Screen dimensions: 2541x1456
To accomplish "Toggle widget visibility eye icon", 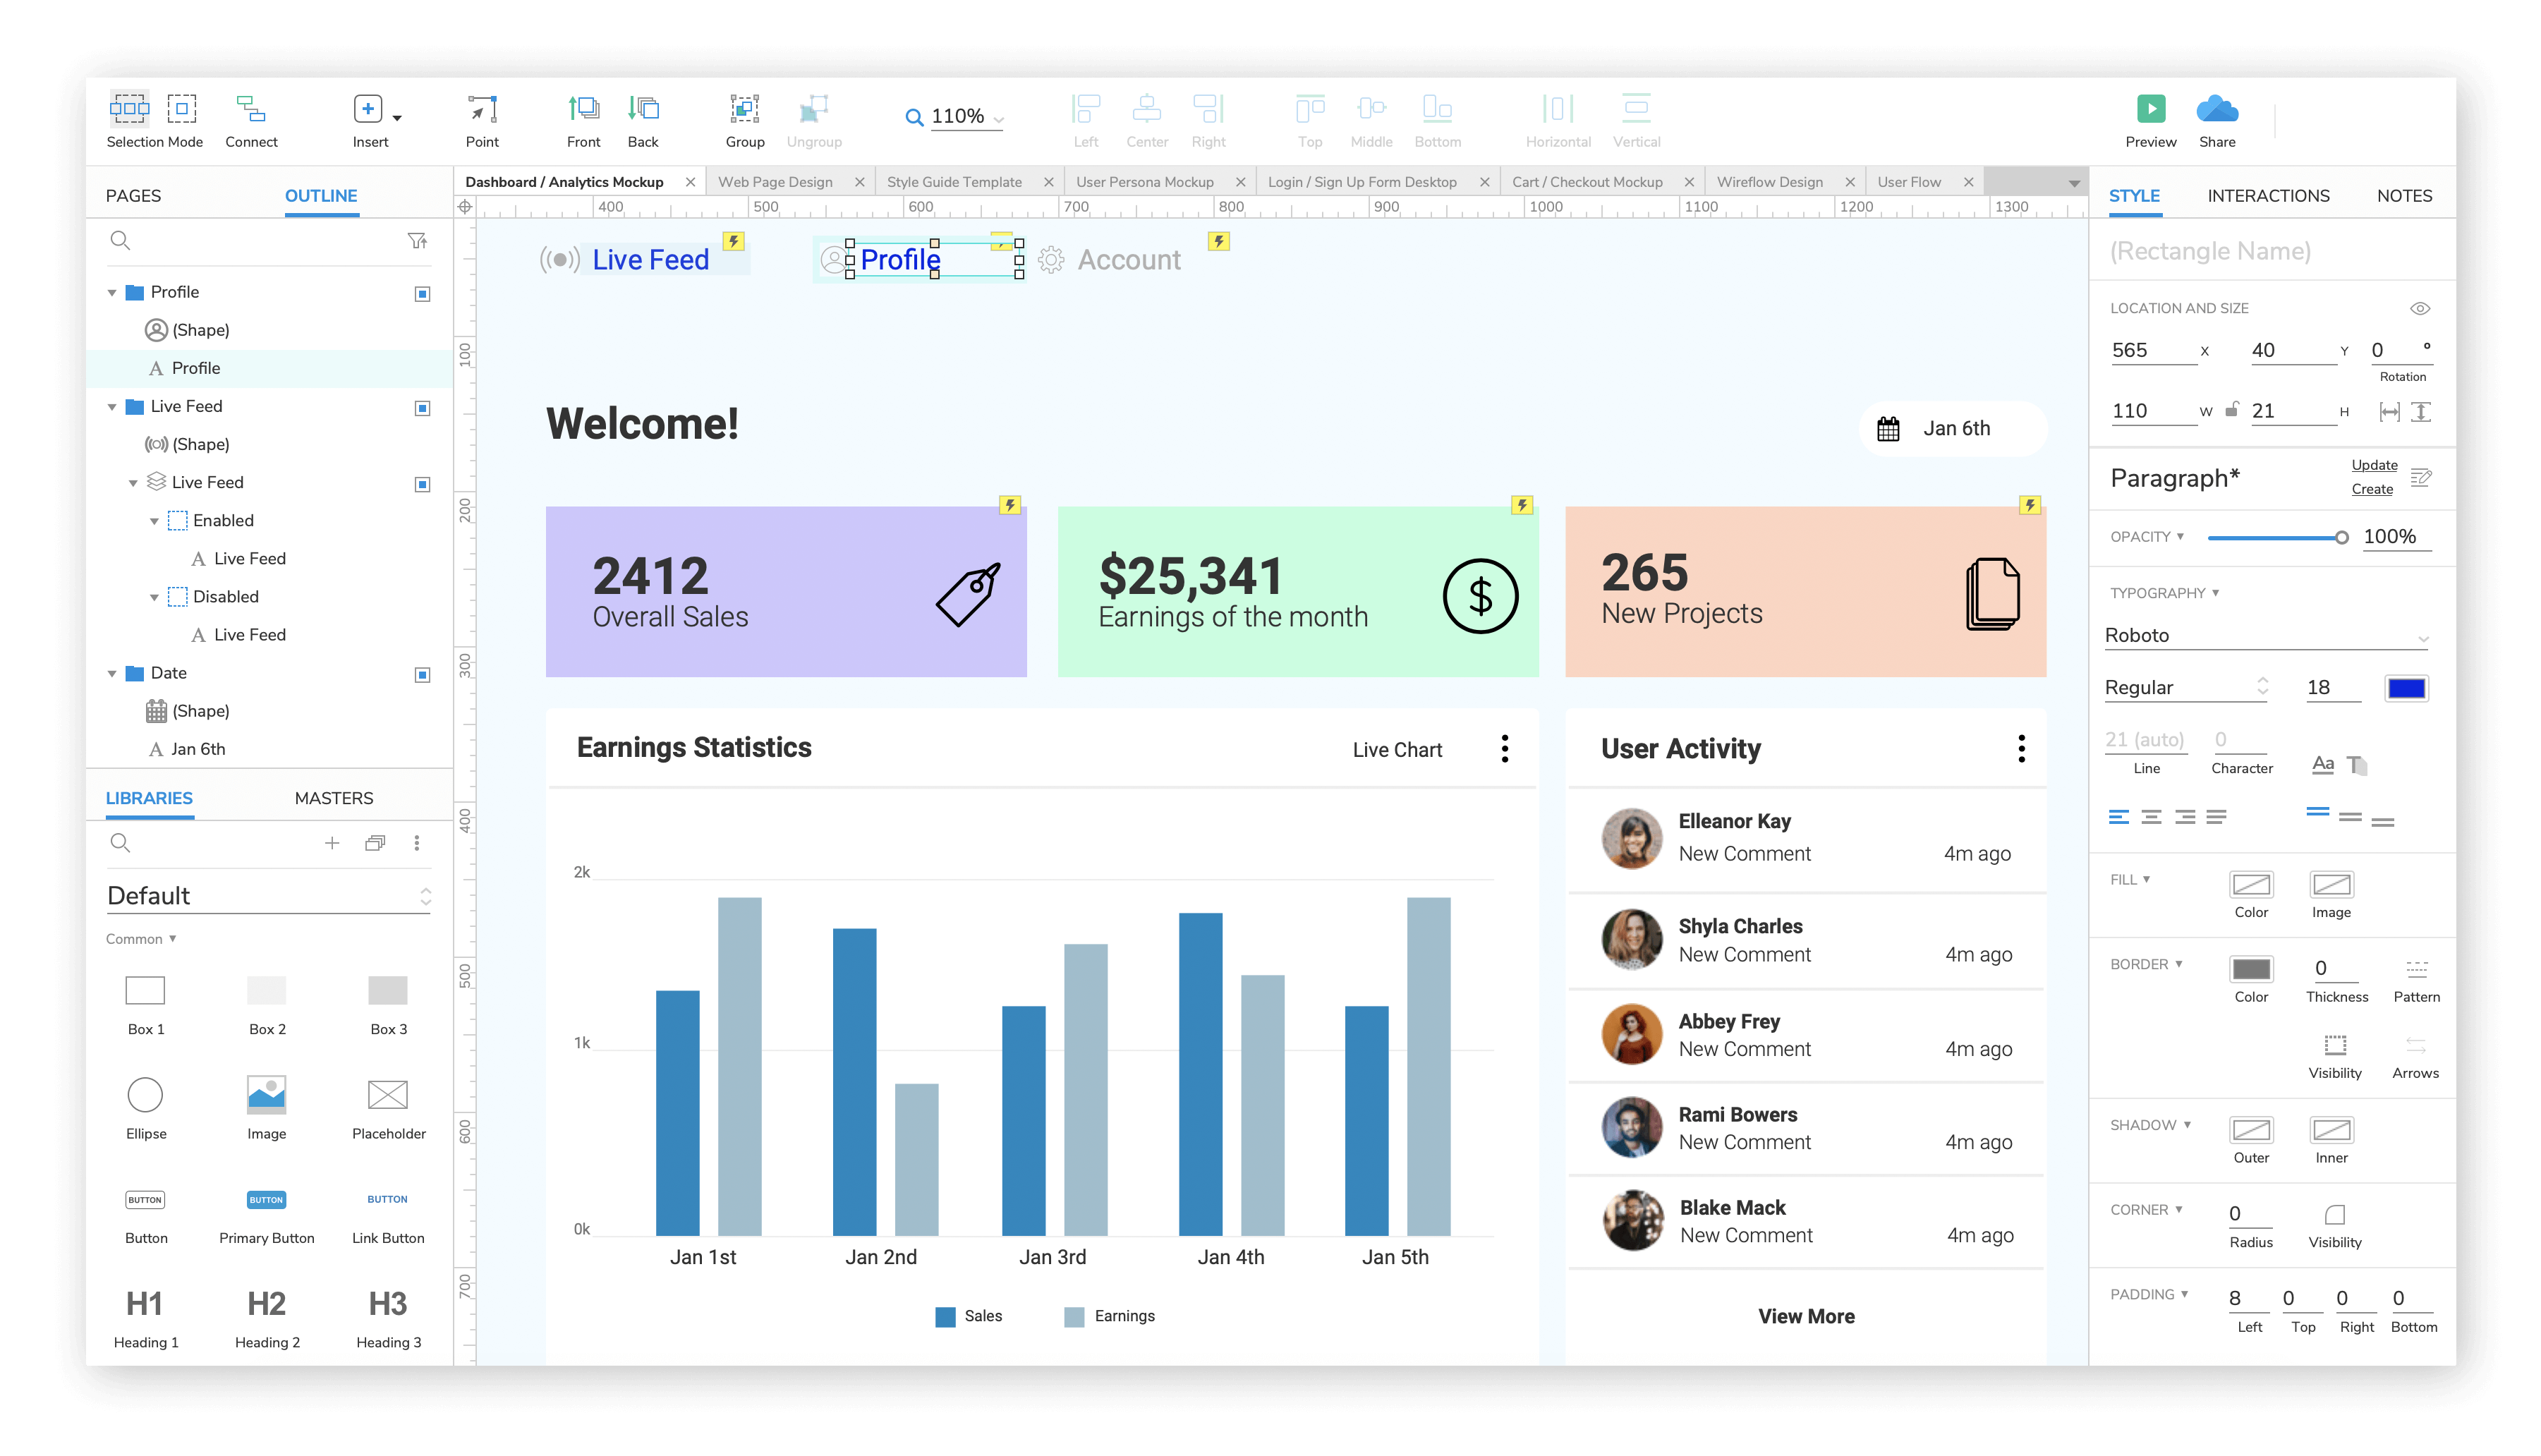I will click(x=2419, y=309).
